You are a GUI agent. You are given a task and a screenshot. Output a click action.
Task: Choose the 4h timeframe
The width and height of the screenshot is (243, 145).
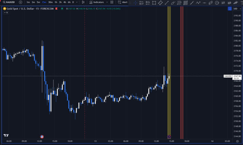click(x=64, y=2)
